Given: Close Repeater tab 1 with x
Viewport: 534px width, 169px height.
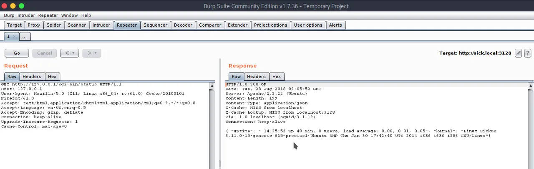Looking at the screenshot, I should click(x=14, y=37).
